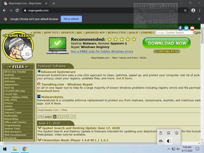Jump to last page double-arrow

74,117
